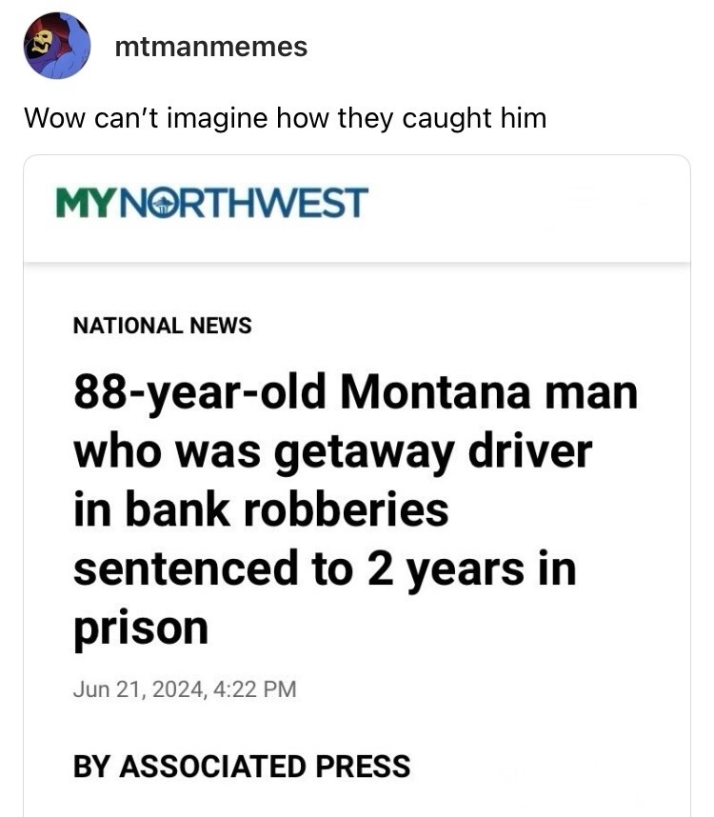Open the Skeletor profile avatar

click(57, 47)
